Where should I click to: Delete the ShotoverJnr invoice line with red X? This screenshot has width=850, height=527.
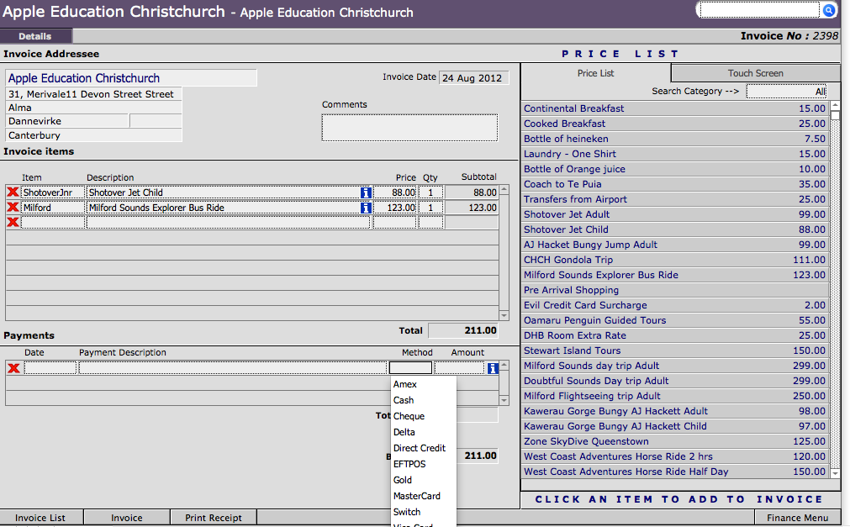coord(13,192)
